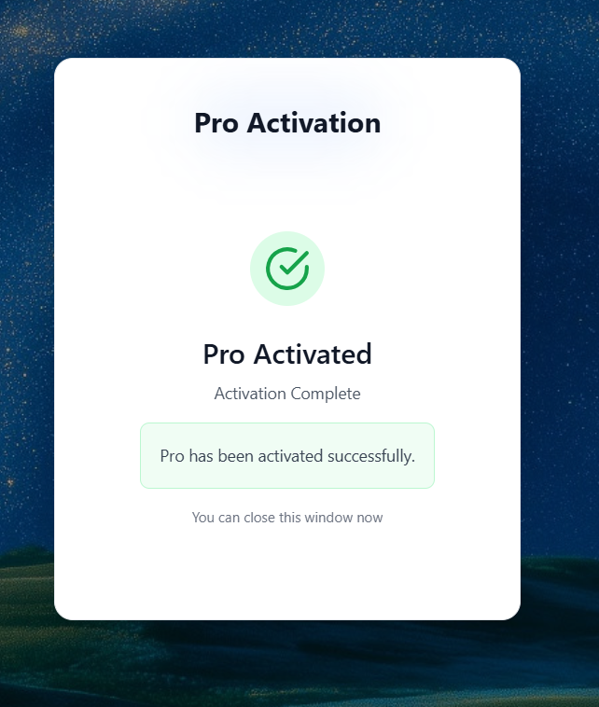Click the word "activated" in the green box

point(290,456)
